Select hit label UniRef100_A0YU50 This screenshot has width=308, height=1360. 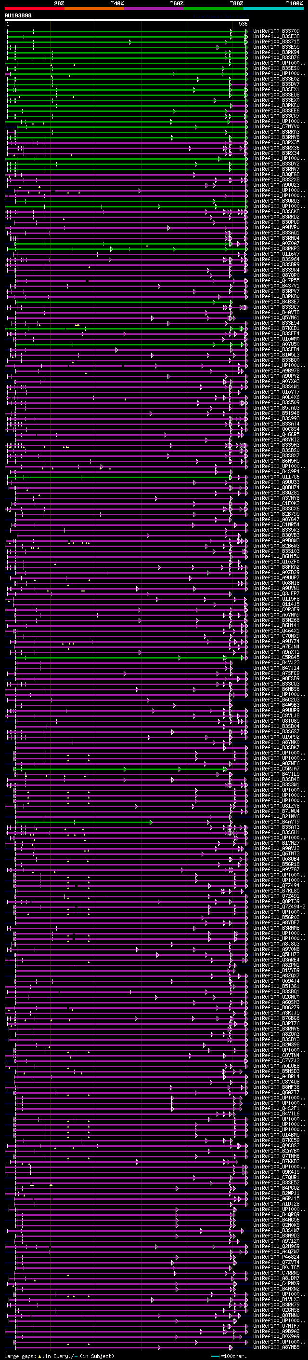tap(276, 344)
